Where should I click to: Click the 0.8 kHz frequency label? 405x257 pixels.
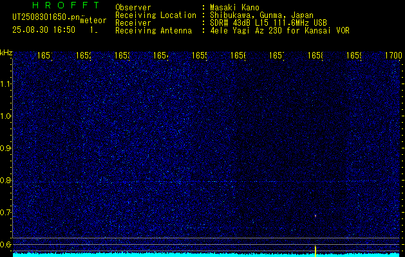6,180
